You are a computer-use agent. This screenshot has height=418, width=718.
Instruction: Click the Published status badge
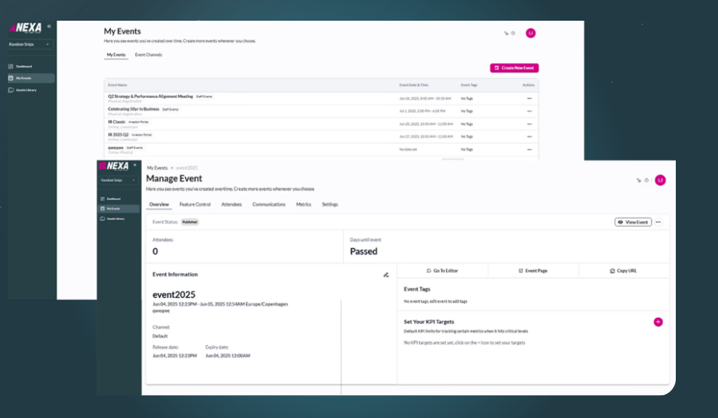[x=190, y=222]
